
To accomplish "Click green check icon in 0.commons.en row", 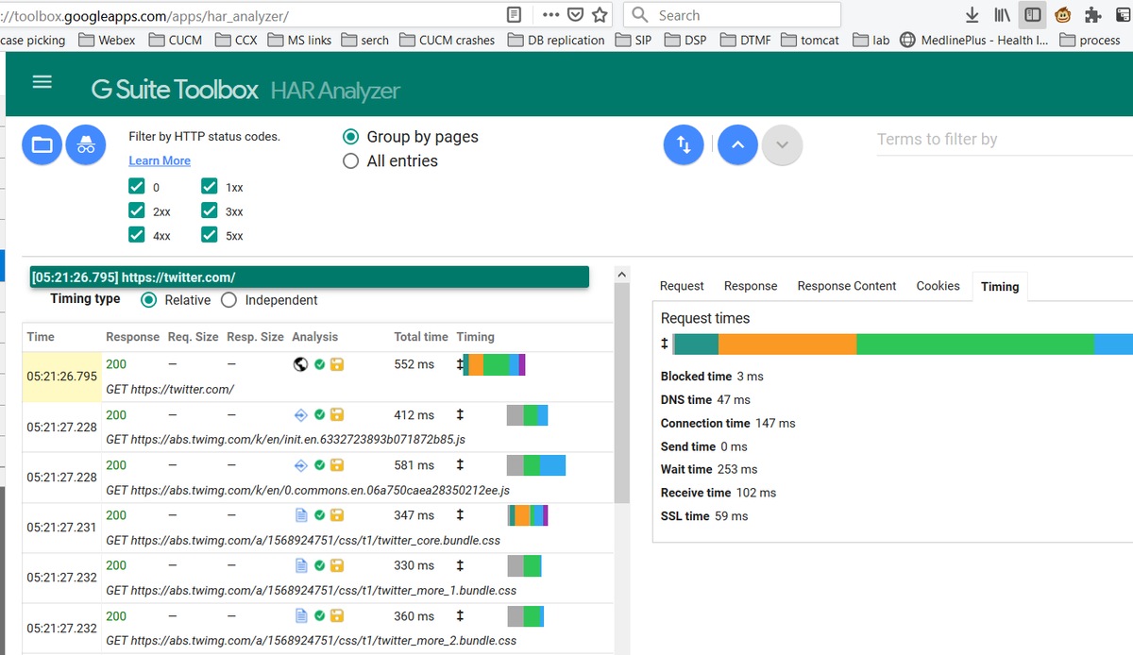I will pos(320,465).
